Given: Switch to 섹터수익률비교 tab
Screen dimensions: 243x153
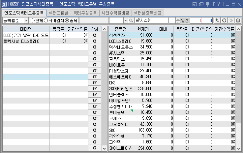Looking at the screenshot, I should [x=115, y=13].
